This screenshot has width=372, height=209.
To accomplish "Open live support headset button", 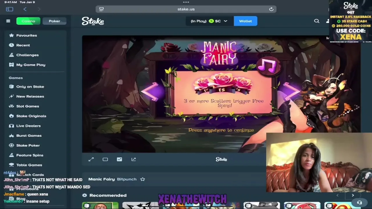I will (x=360, y=203).
